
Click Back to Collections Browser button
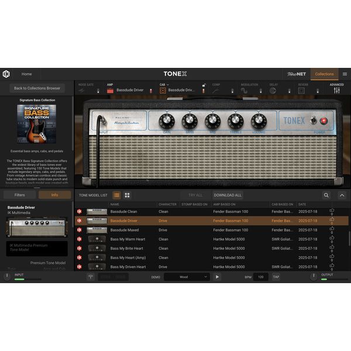tap(37, 88)
